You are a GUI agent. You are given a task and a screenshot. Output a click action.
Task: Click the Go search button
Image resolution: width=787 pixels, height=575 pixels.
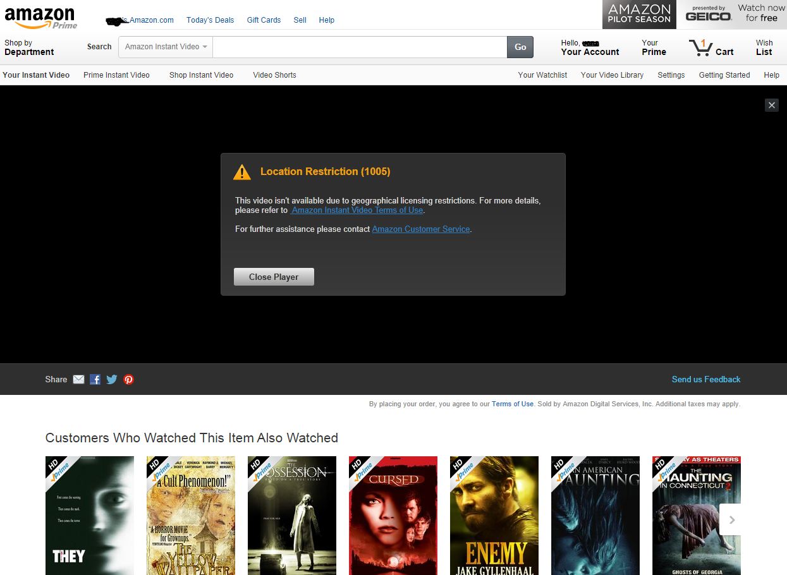pyautogui.click(x=520, y=47)
